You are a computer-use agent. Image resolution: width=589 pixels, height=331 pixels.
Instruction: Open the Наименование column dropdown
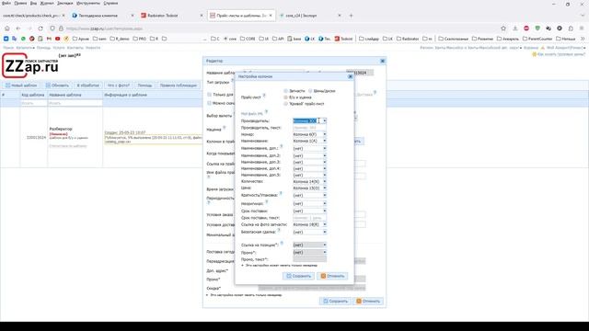(x=325, y=141)
